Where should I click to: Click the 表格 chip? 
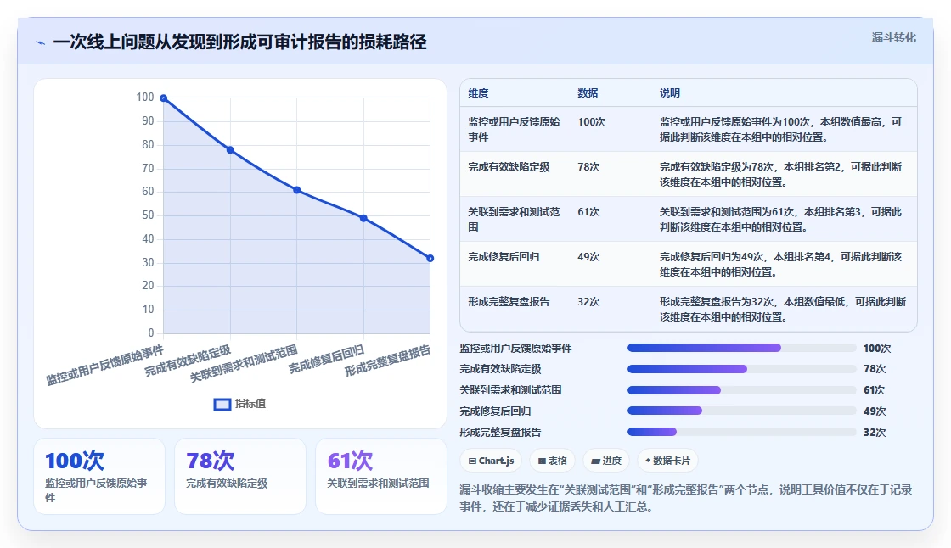pyautogui.click(x=553, y=461)
